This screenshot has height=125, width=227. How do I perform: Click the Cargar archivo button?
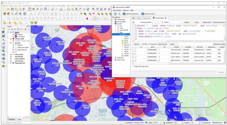[207, 22]
